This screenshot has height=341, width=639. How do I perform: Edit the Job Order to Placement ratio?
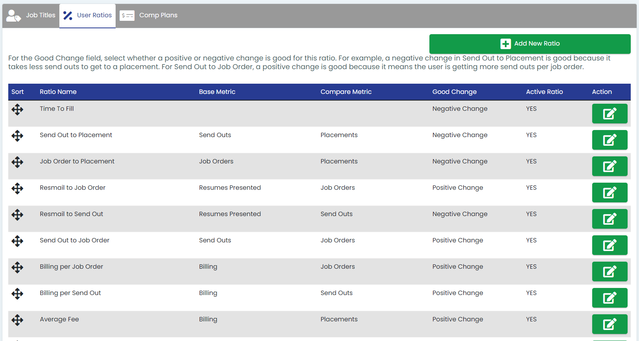[610, 166]
